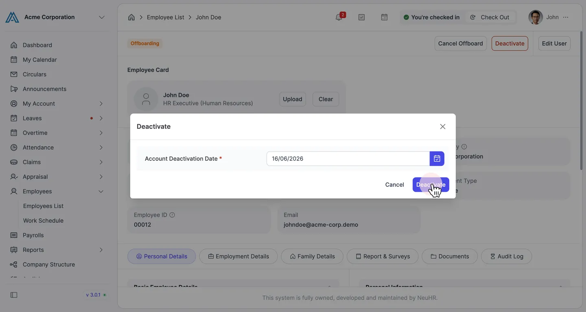Viewport: 586px width, 312px height.
Task: Expand the Attendance submenu chevron
Action: (101, 147)
